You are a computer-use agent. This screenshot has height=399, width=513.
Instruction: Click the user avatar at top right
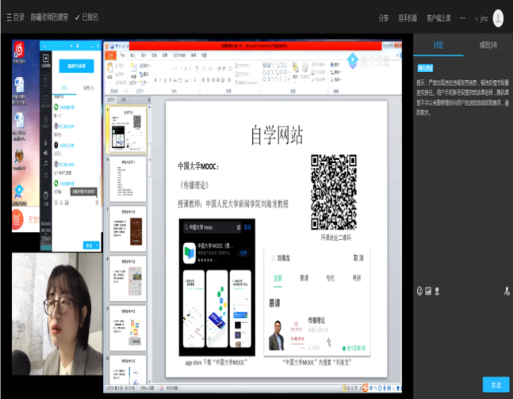click(498, 17)
